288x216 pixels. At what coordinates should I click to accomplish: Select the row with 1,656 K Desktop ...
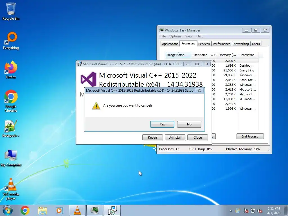[x=235, y=66]
